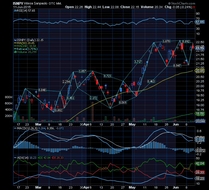The width and height of the screenshot is (209, 190).
Task: Click the green +DI 42.04 label
Action: pos(44,158)
